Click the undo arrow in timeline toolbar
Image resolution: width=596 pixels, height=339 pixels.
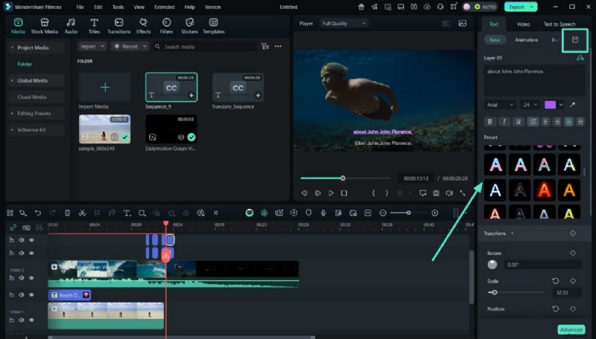click(37, 213)
